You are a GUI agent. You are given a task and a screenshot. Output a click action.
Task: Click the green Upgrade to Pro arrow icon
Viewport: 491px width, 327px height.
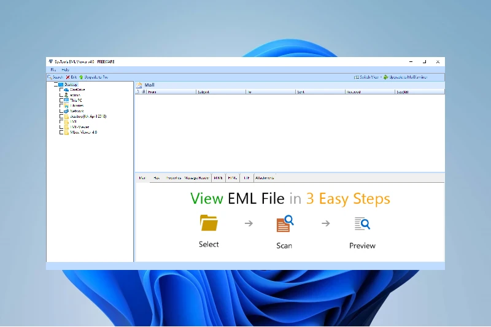[x=81, y=77]
